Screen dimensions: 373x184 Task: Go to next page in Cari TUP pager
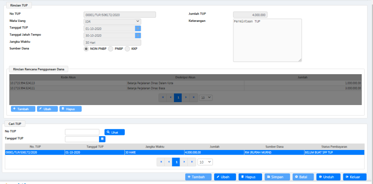[184, 162]
